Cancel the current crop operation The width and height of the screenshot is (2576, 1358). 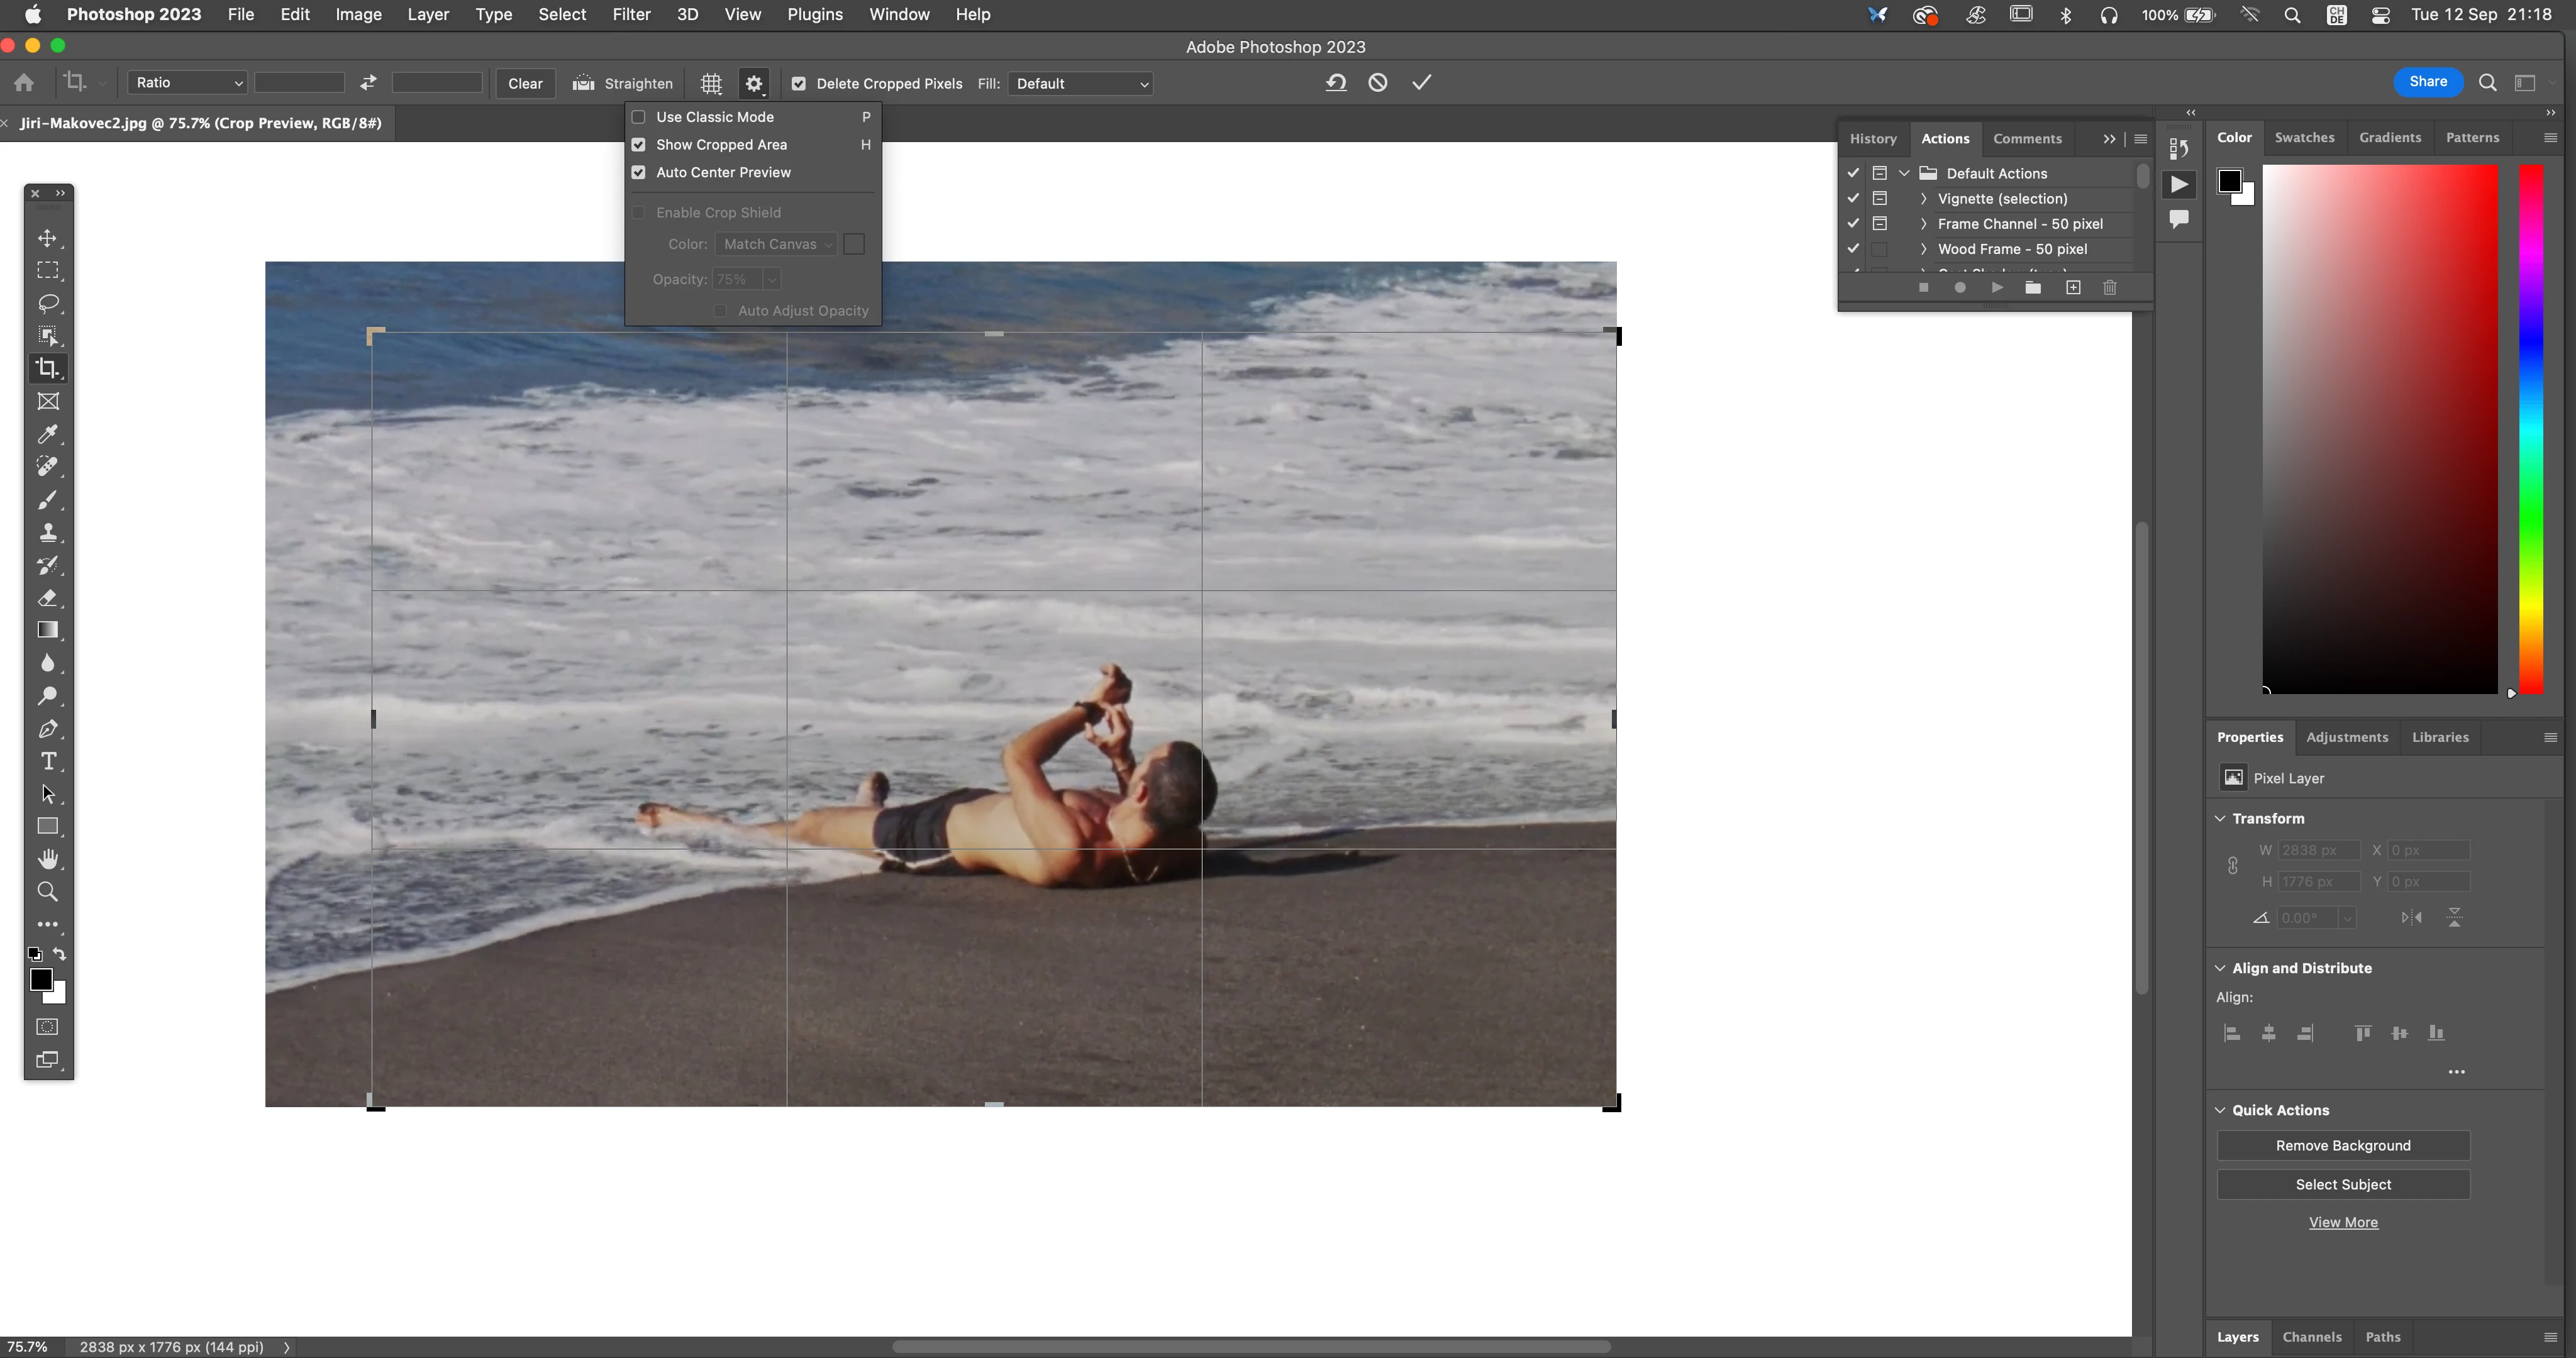[x=1378, y=82]
